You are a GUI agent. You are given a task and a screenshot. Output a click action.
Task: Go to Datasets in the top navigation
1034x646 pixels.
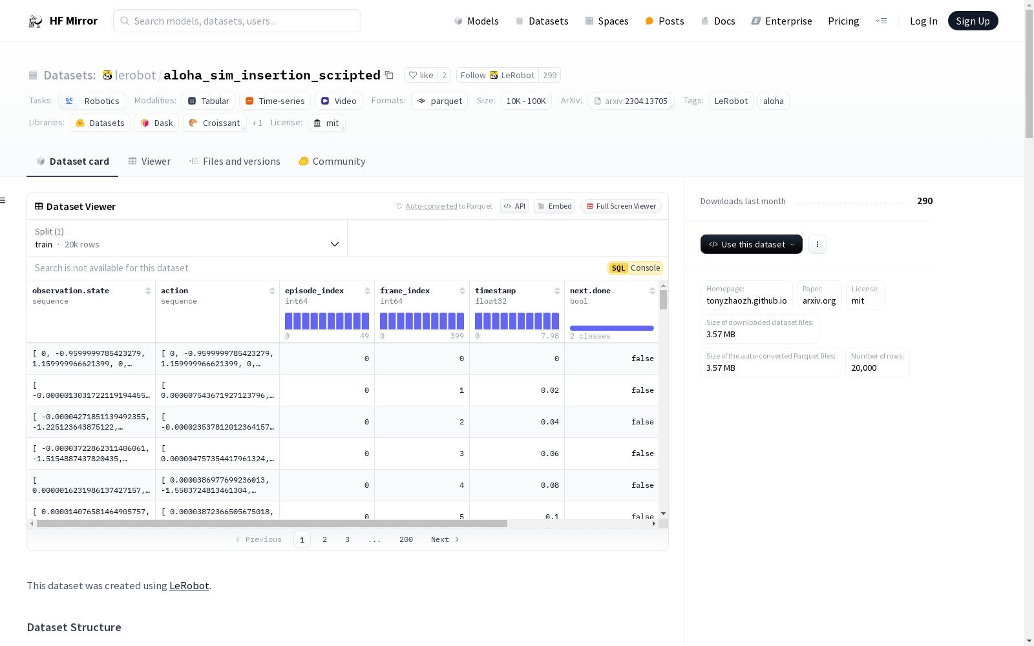(542, 21)
